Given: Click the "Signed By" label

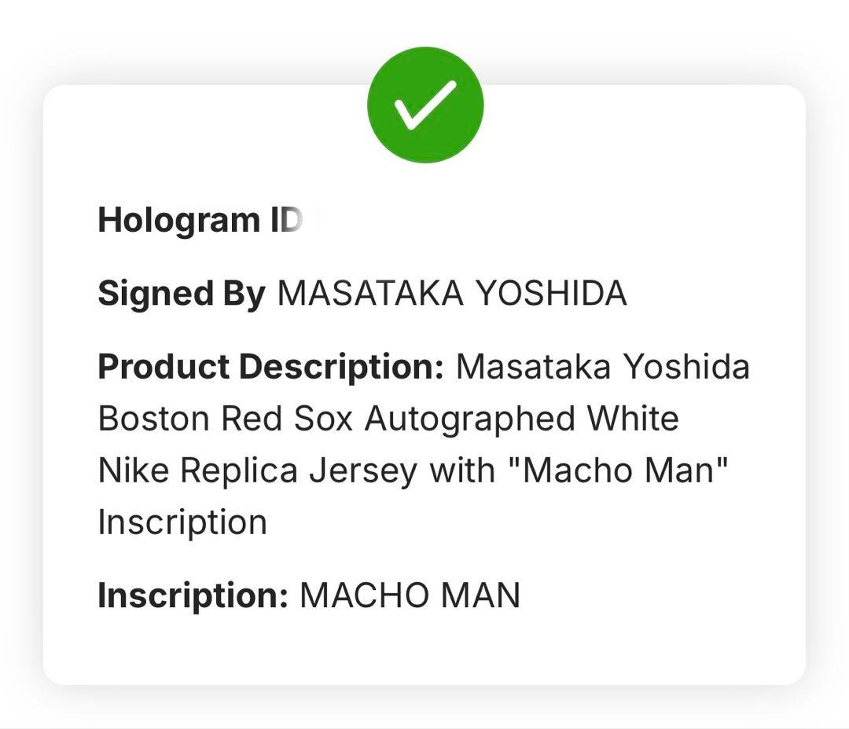Looking at the screenshot, I should click(x=181, y=294).
